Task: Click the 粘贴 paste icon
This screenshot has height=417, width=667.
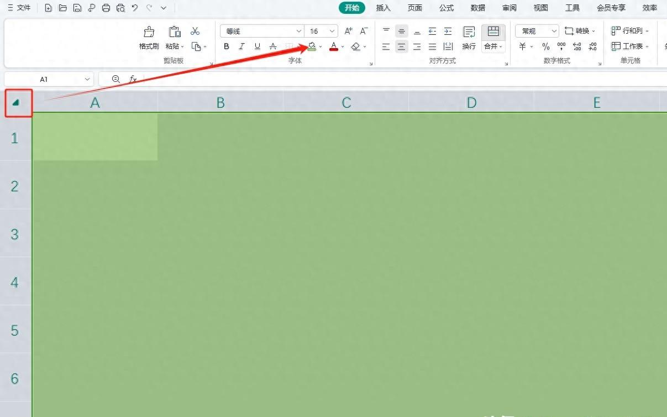Action: (175, 32)
